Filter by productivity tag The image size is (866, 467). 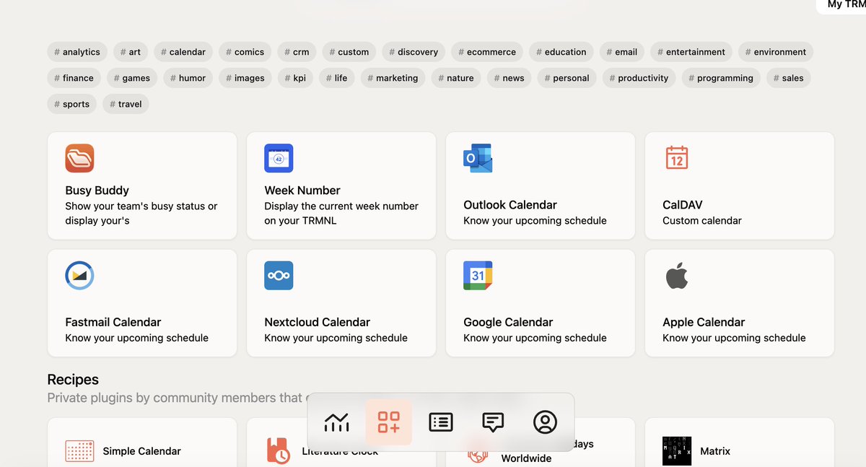pos(639,78)
